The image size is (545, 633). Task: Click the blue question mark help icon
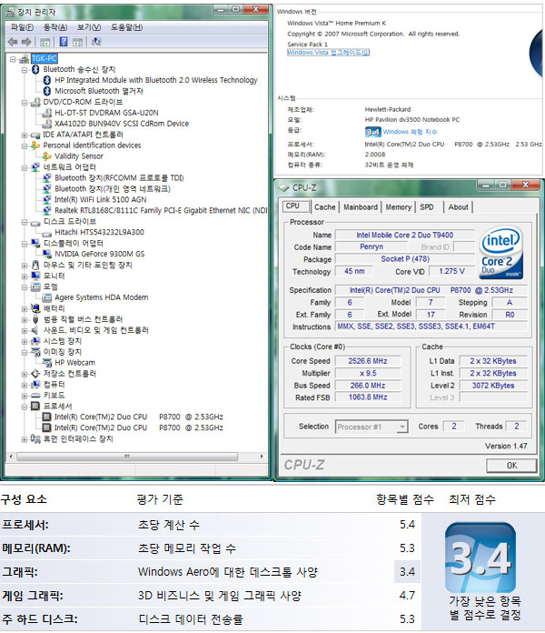(64, 42)
